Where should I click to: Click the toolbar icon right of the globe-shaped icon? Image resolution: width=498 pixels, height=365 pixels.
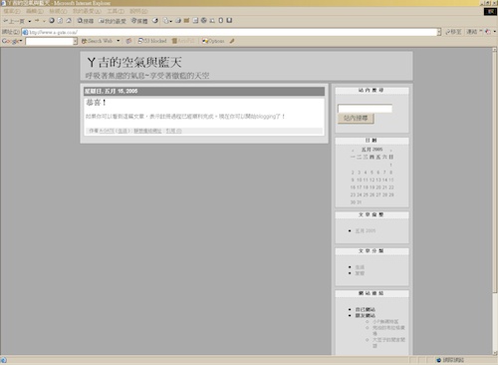[x=212, y=21]
